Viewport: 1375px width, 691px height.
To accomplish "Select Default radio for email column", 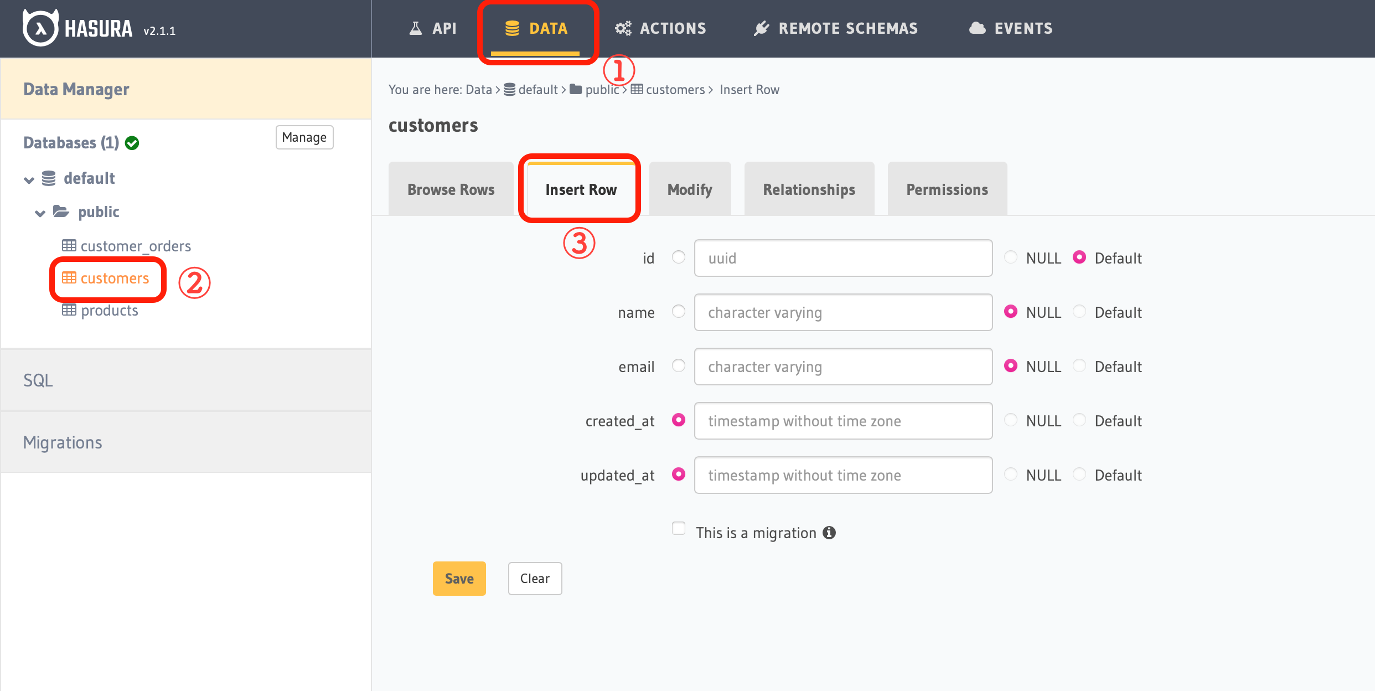I will coord(1079,366).
